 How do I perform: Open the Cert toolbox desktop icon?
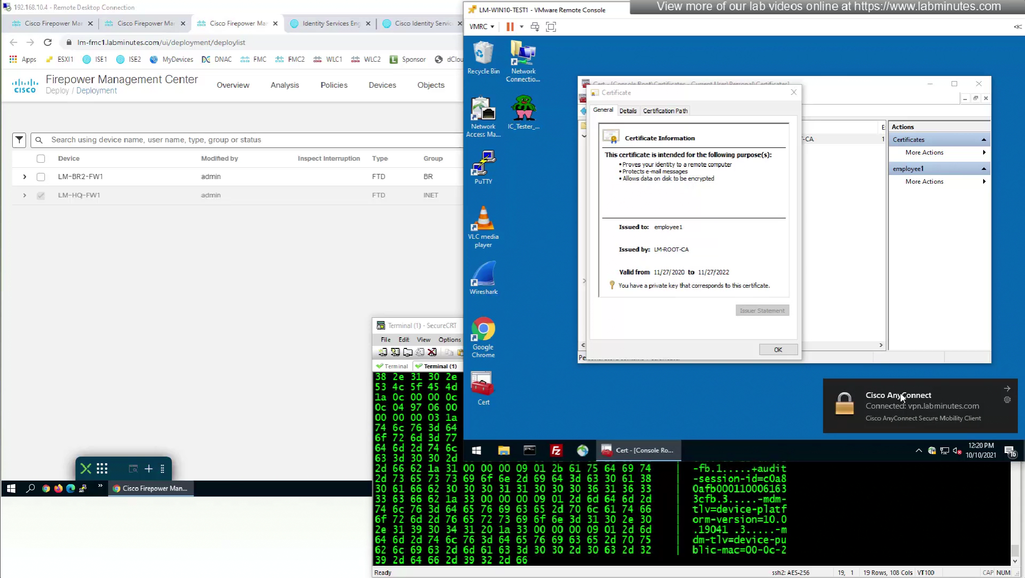pyautogui.click(x=483, y=389)
